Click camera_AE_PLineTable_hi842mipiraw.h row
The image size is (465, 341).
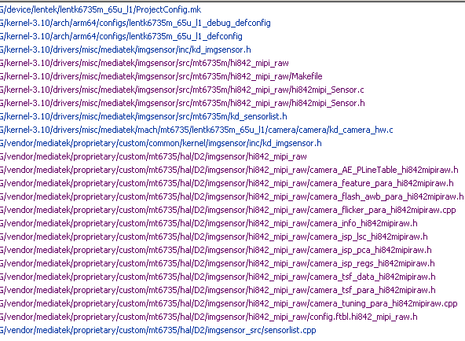point(229,170)
